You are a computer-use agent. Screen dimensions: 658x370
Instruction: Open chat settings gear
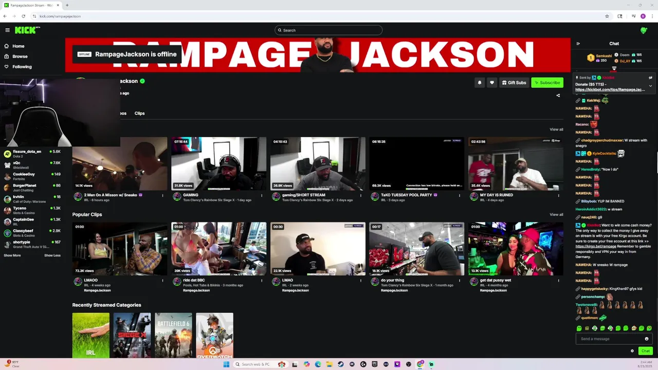pos(632,351)
